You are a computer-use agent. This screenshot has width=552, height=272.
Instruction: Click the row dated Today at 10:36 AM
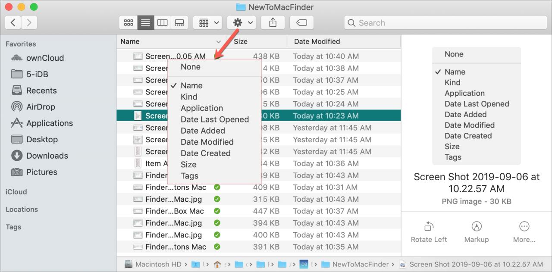(x=259, y=163)
